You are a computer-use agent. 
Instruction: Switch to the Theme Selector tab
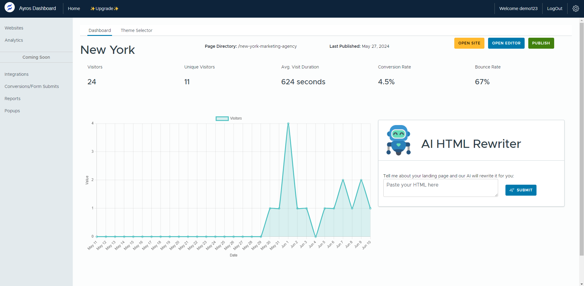136,30
